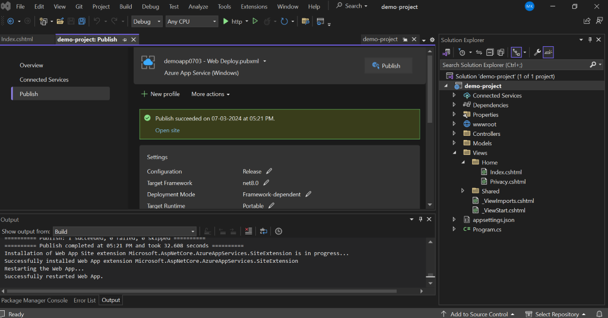Click Add to Source Control in status bar
Image resolution: width=608 pixels, height=318 pixels.
[478, 314]
